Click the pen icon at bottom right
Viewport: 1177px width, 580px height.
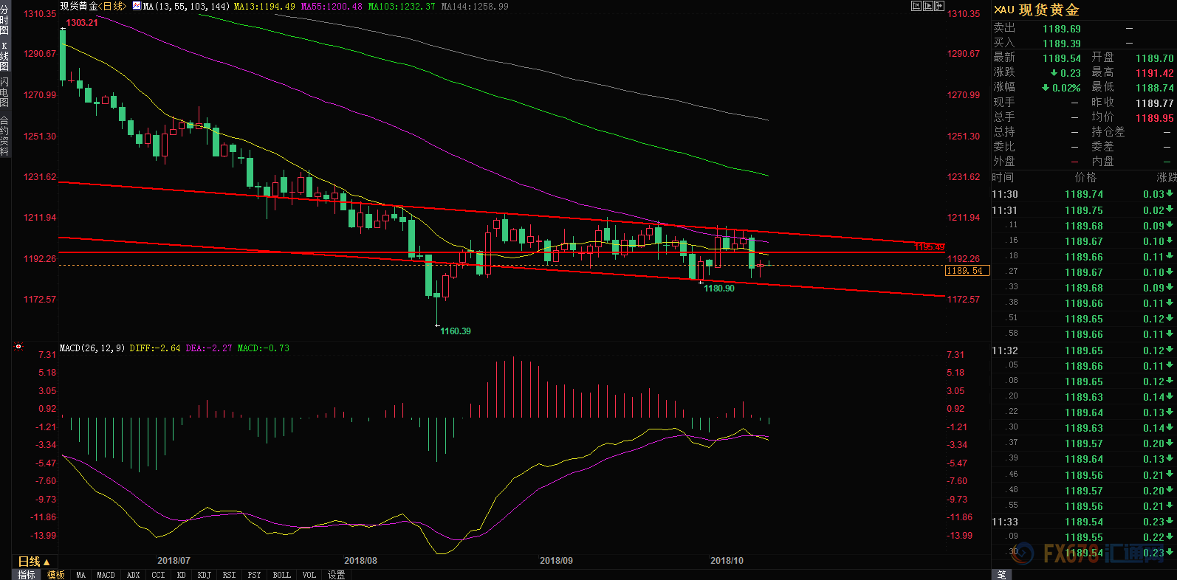point(1002,575)
